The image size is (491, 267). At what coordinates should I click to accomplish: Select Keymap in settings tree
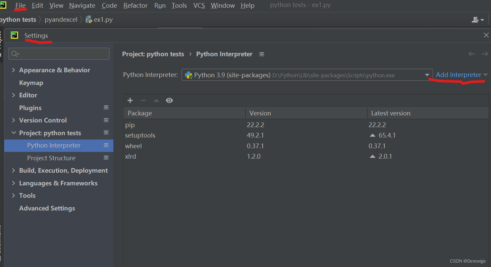[31, 83]
